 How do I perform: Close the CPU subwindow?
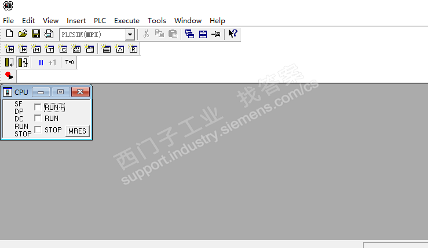click(81, 92)
